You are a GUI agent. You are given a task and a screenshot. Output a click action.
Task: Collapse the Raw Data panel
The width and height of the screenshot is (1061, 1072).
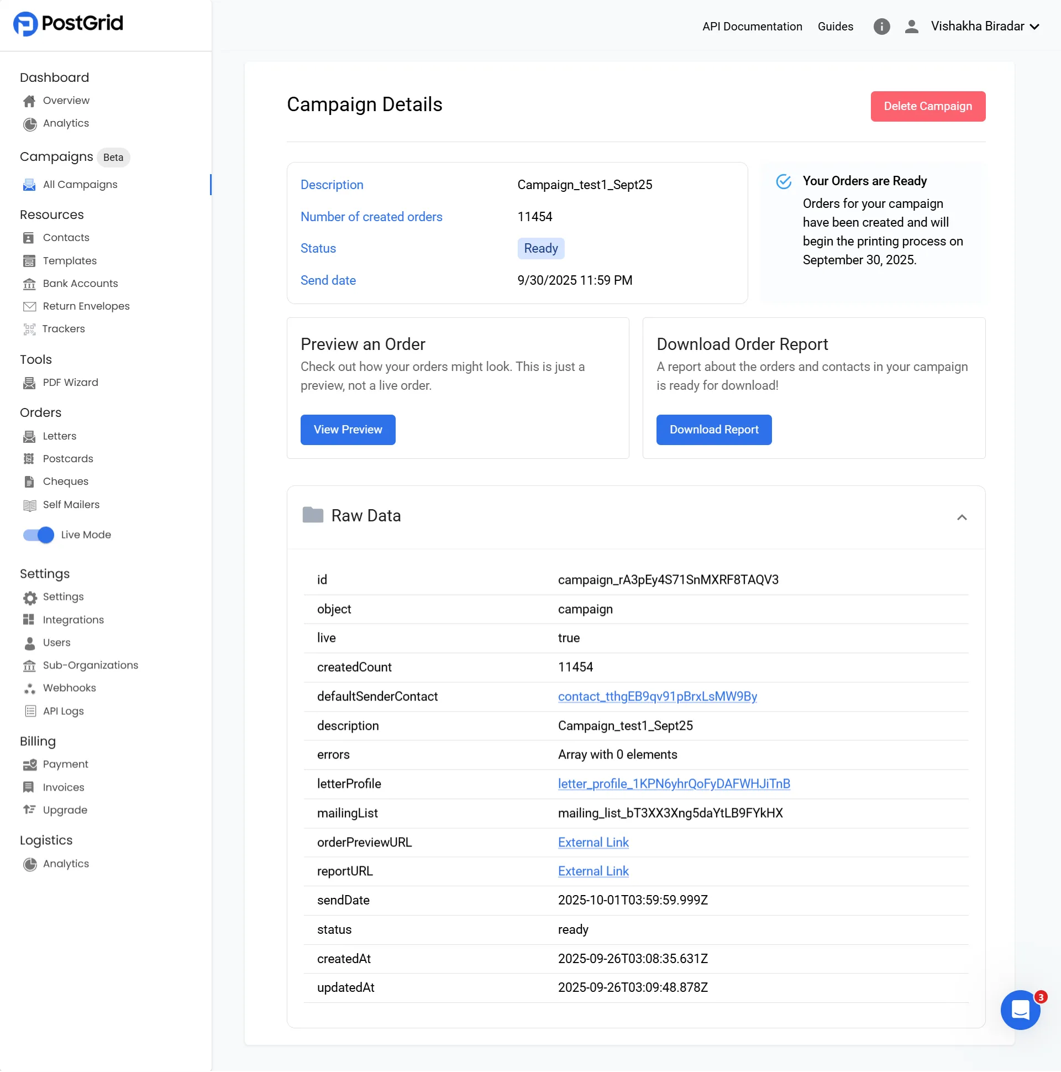962,517
